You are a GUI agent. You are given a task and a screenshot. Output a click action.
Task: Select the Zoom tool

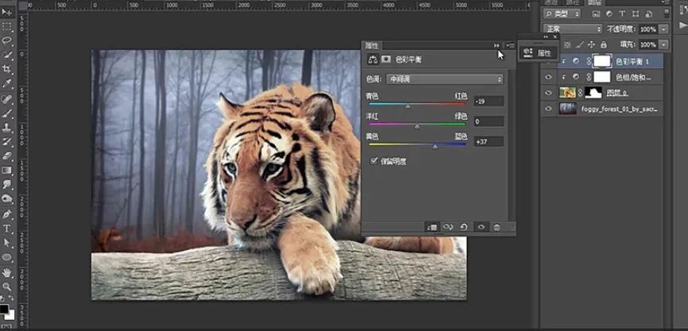click(x=6, y=287)
